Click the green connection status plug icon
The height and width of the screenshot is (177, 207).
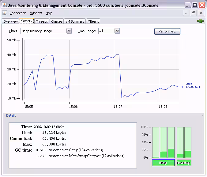click(201, 21)
